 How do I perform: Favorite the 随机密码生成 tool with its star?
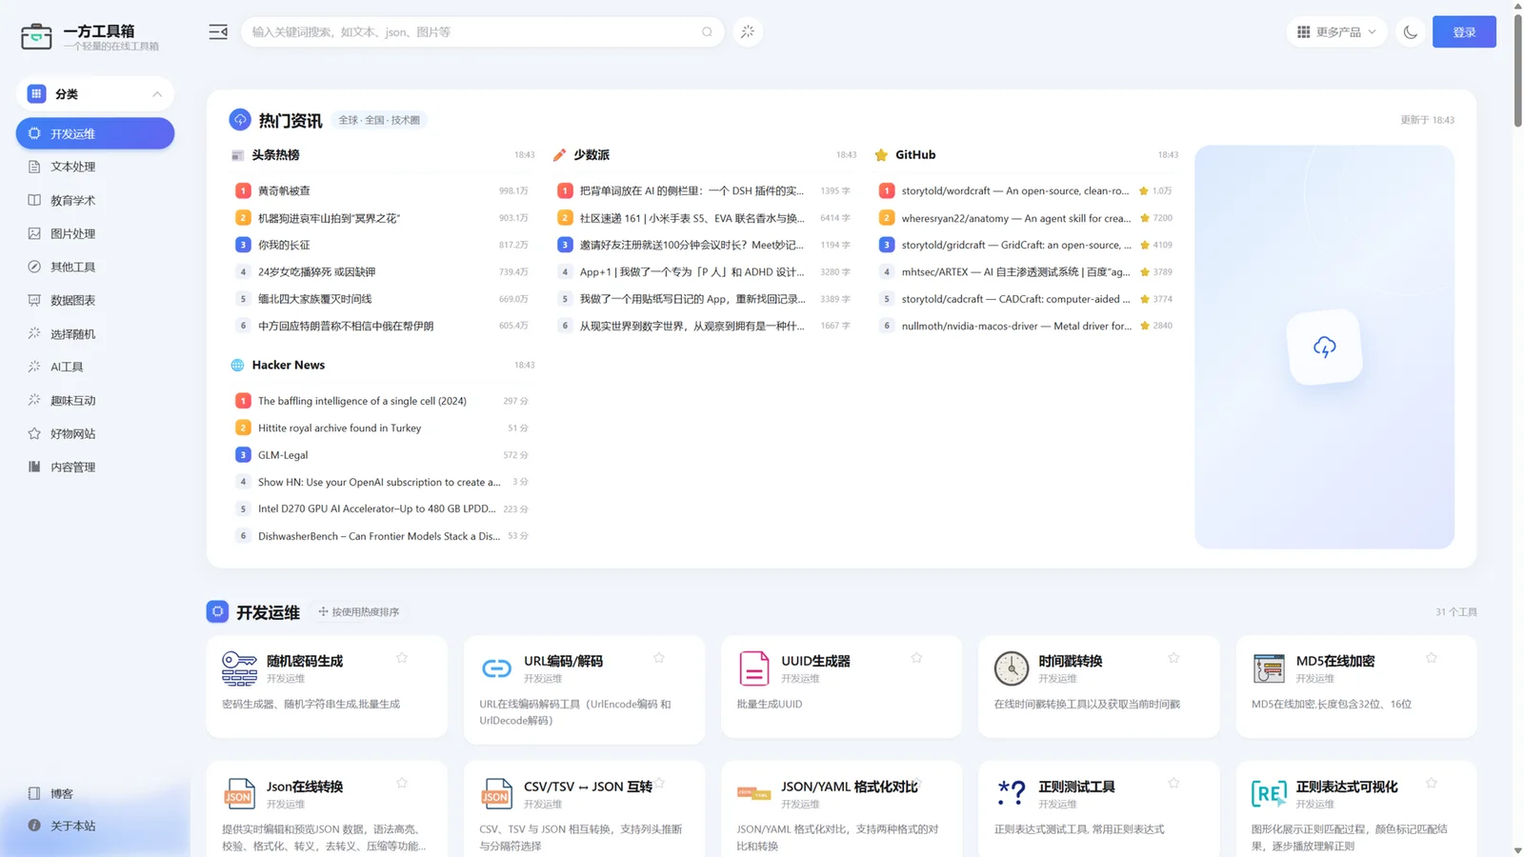pos(402,658)
